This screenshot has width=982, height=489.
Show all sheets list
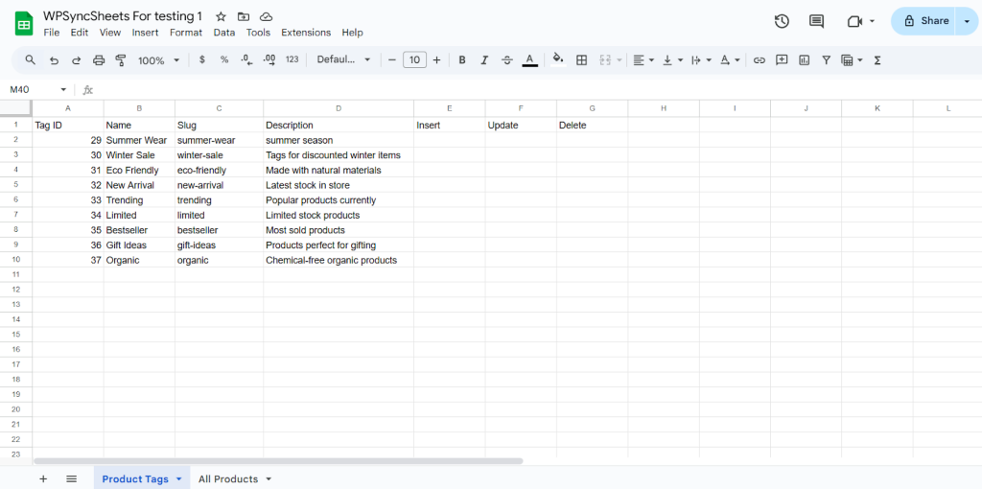71,478
